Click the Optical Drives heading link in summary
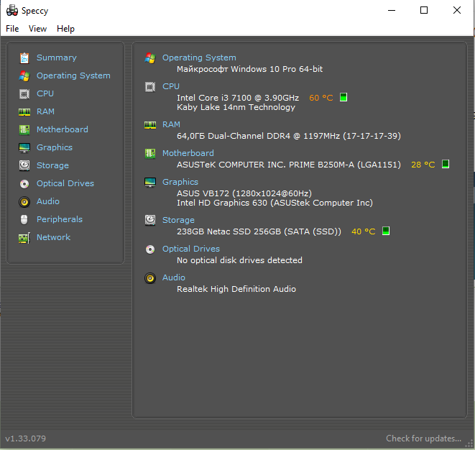Screen dimensions: 475x450 pos(191,249)
